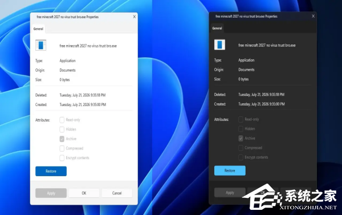
Task: Tick Read-only checkbox in the dark window
Action: [x=241, y=119]
